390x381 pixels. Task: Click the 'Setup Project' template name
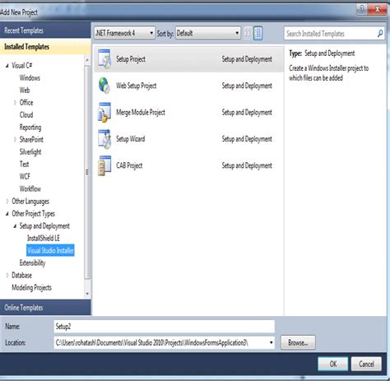click(131, 59)
